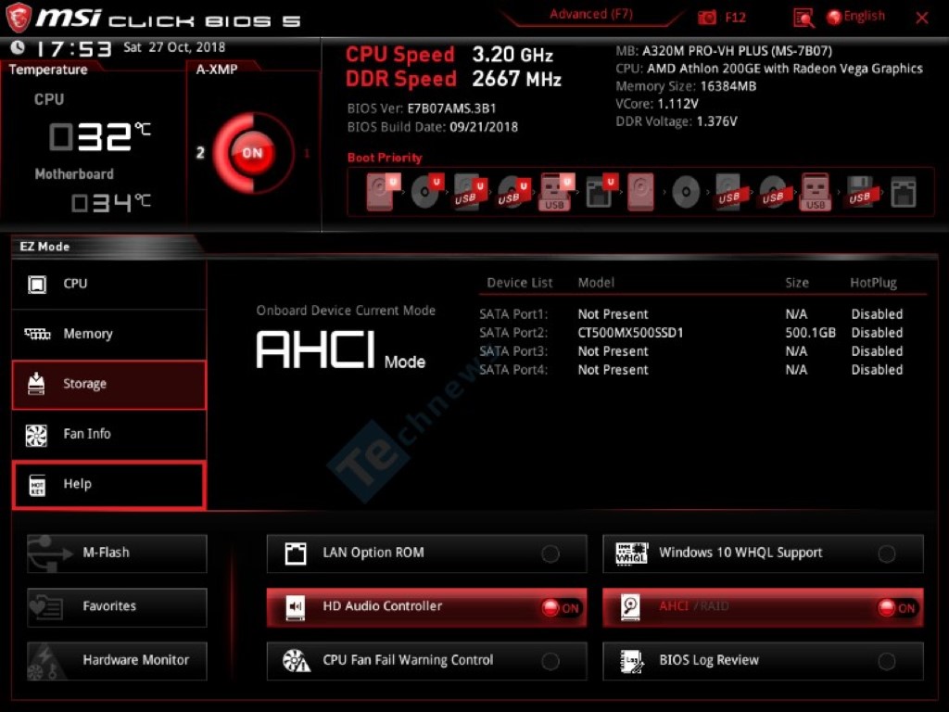Click the HotPlug column header
949x712 pixels.
pyautogui.click(x=873, y=283)
